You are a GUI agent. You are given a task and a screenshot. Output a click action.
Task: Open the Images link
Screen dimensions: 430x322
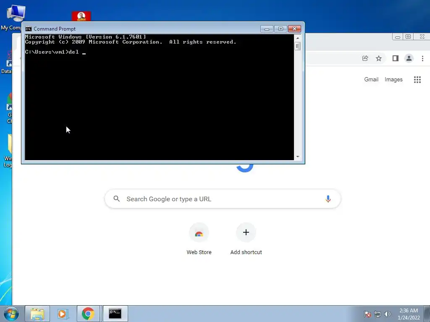(x=393, y=79)
